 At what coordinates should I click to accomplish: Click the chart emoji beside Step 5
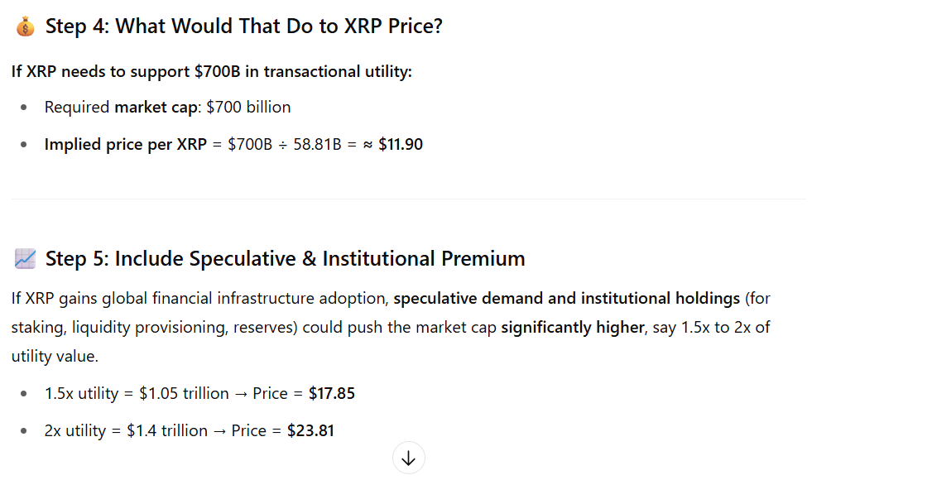click(25, 259)
